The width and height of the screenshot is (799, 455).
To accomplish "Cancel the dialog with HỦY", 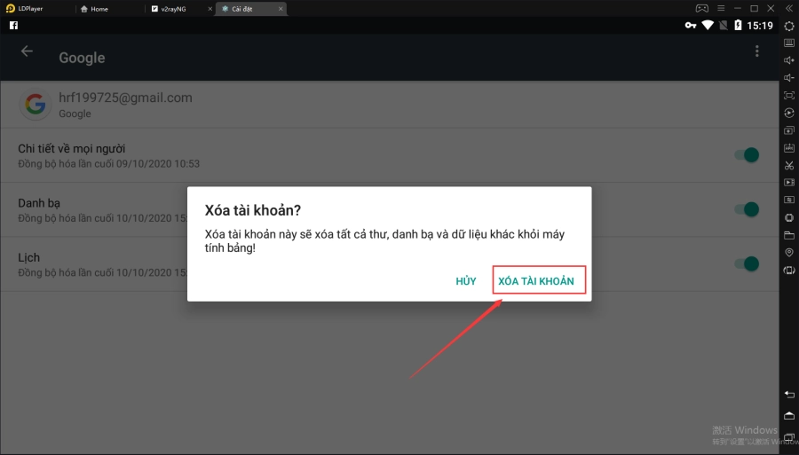I will [466, 281].
